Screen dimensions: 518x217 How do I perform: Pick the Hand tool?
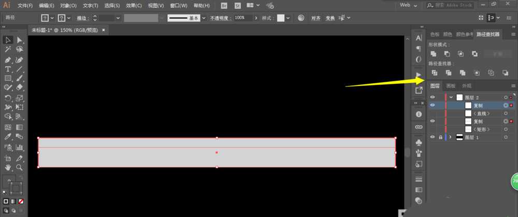coord(8,167)
